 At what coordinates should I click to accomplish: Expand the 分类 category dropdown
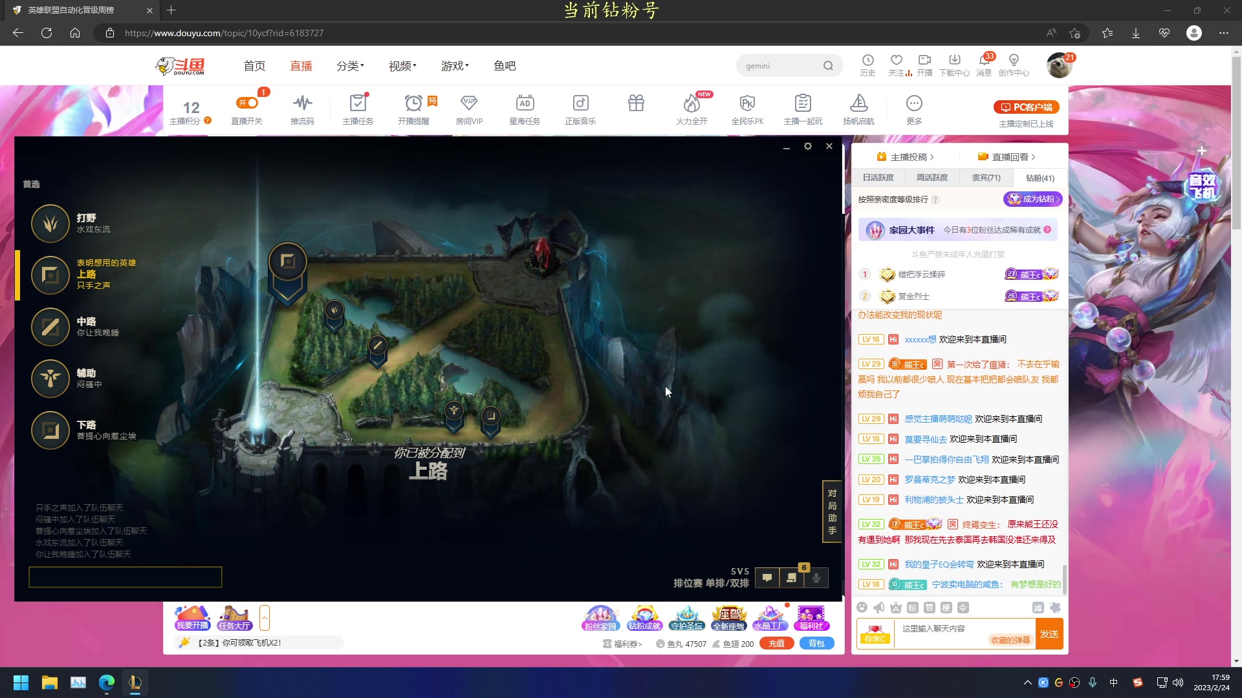350,65
